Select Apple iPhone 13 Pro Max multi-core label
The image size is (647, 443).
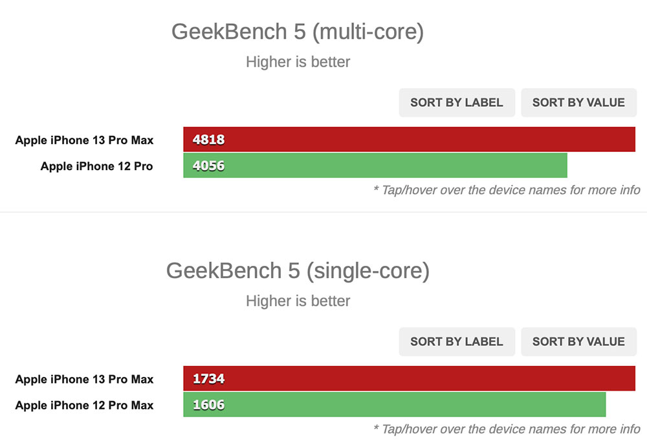[84, 140]
